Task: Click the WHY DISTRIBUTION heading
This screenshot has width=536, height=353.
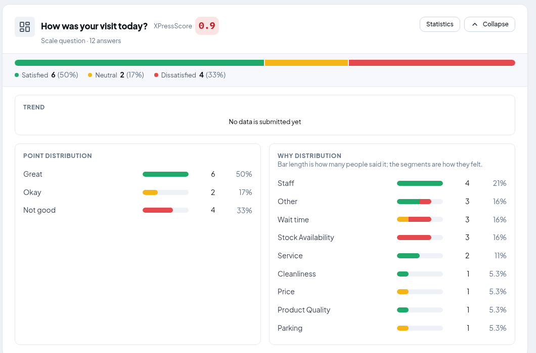Action: coord(309,156)
